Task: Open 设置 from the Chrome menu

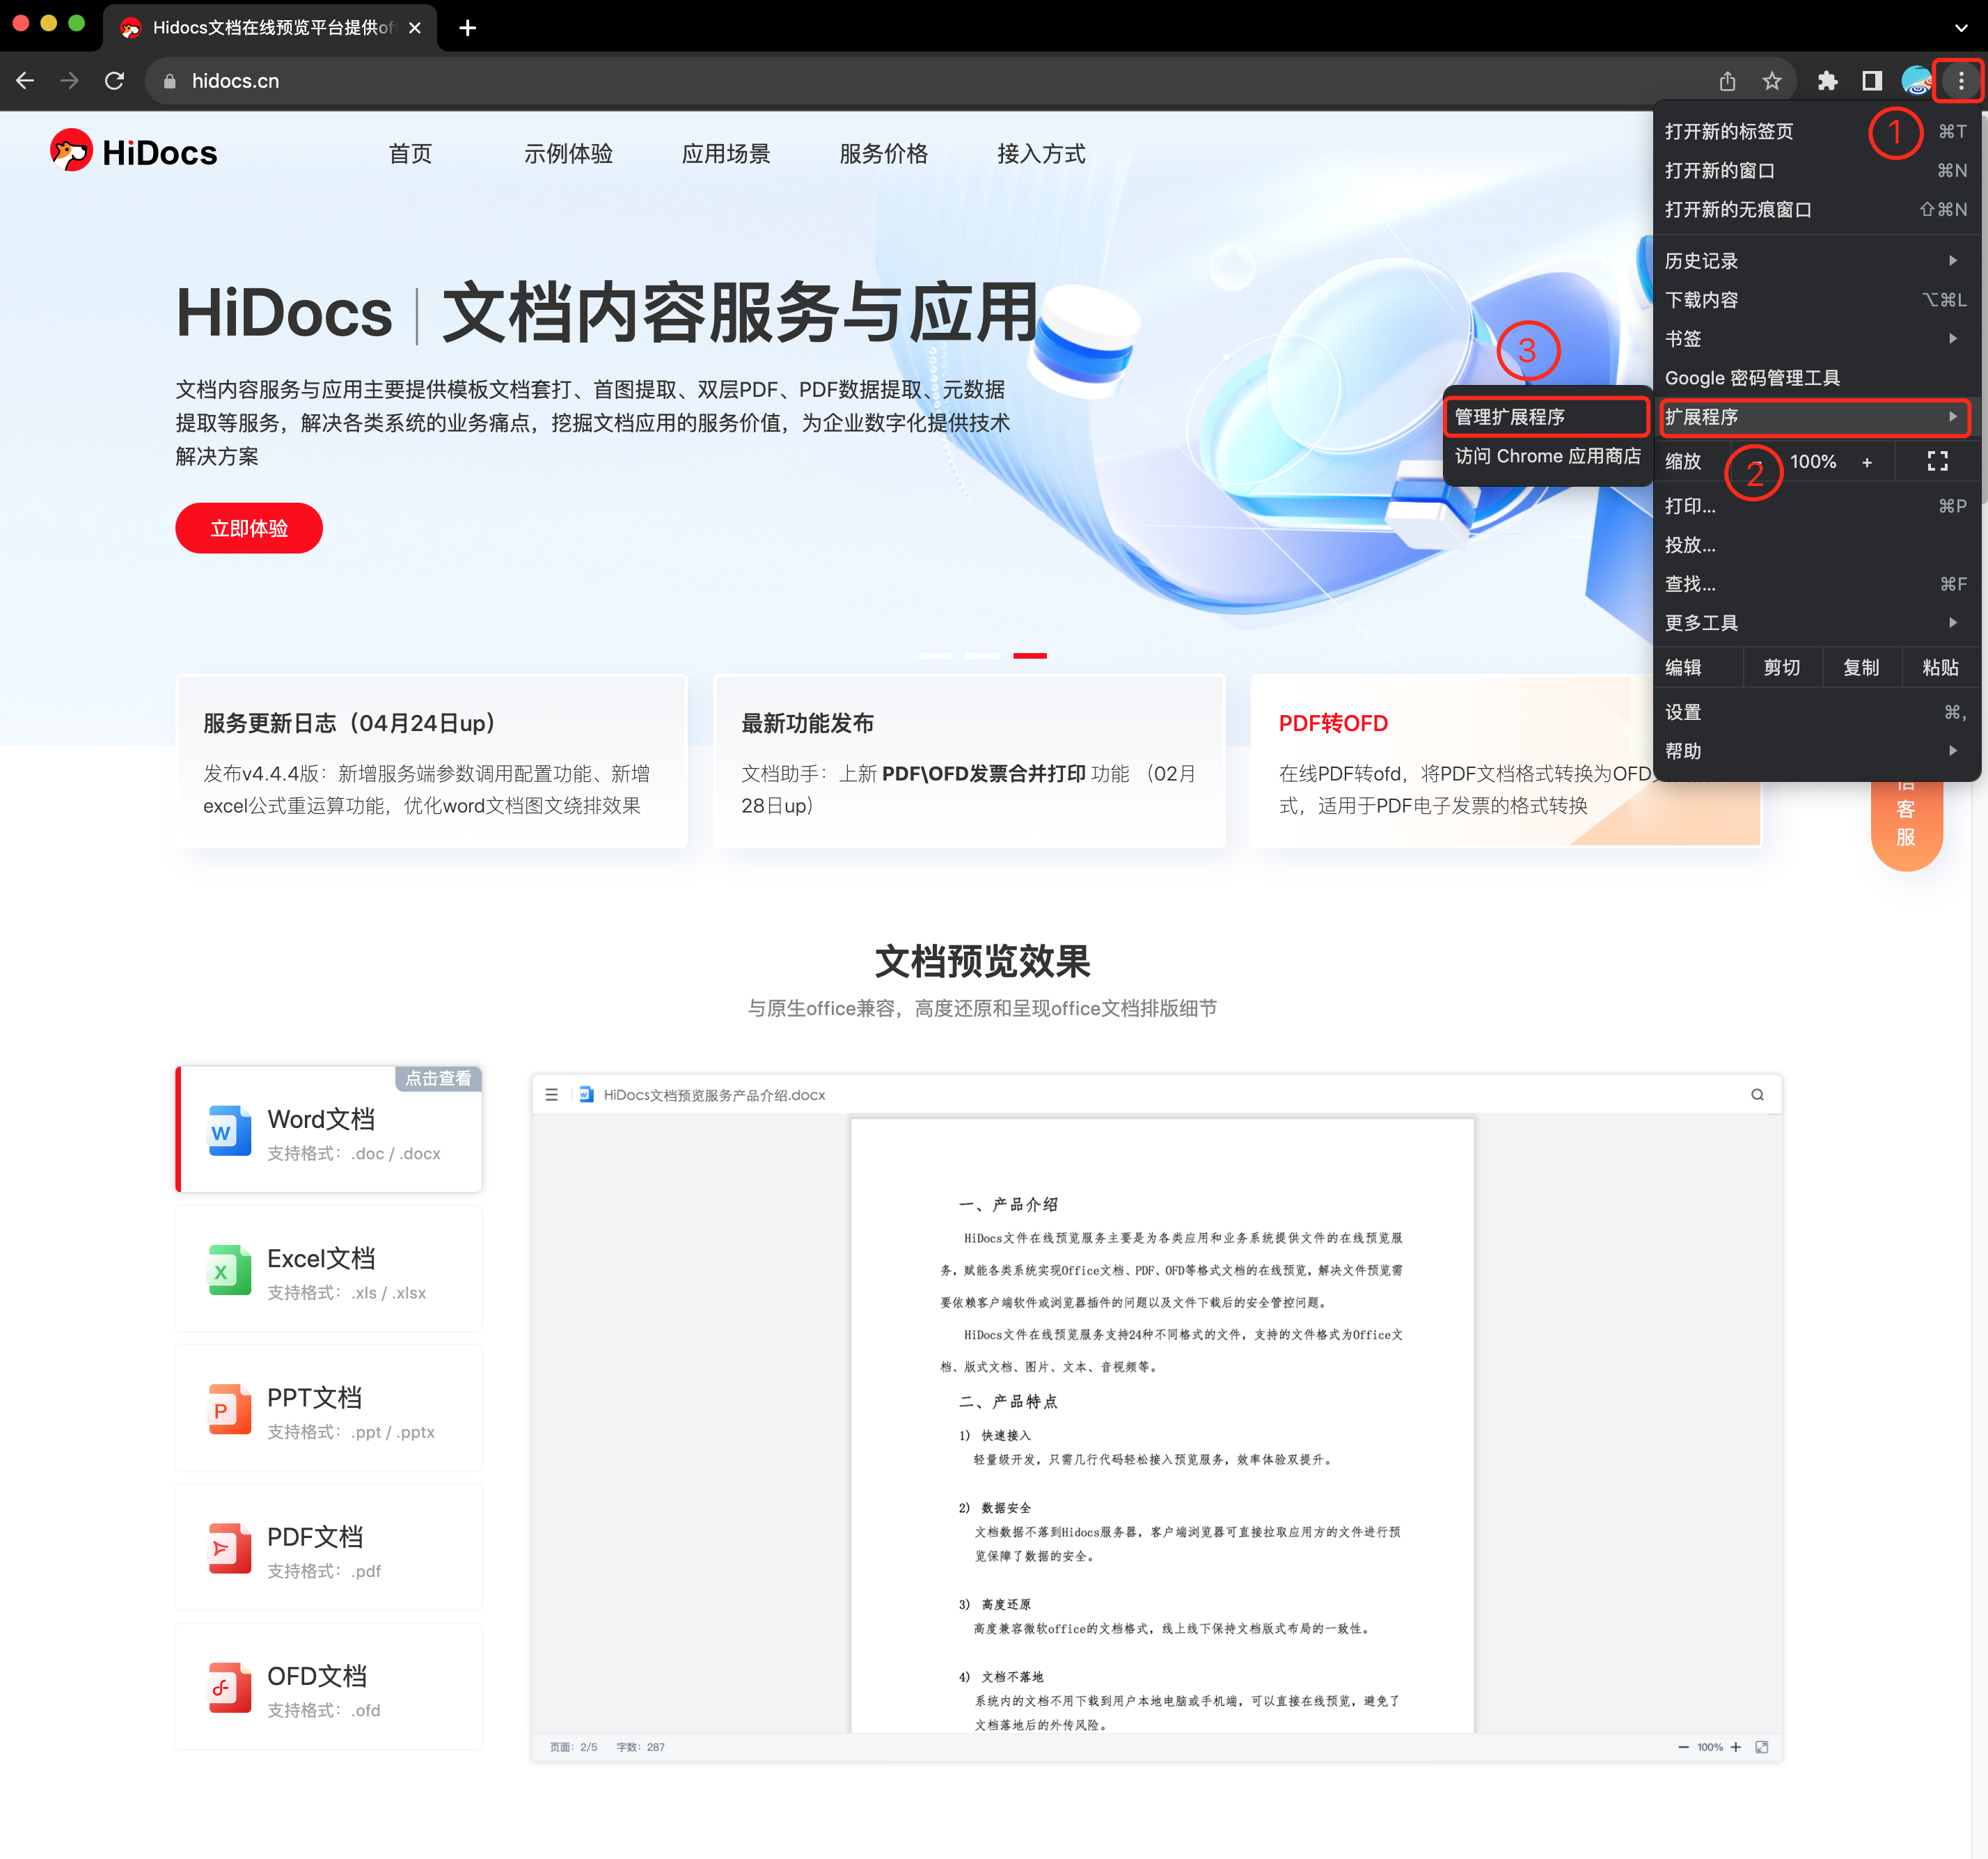Action: point(1816,712)
